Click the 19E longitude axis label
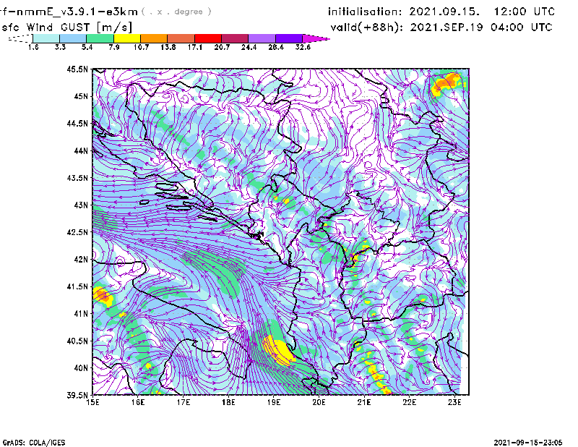 274,402
